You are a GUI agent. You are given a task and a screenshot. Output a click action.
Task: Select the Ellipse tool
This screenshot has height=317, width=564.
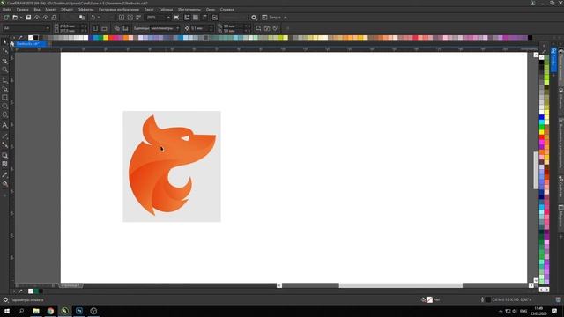tap(4, 107)
